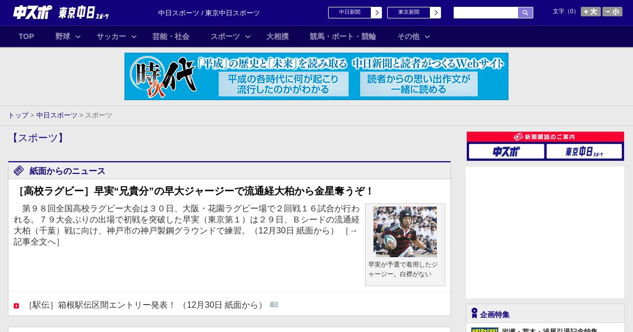Decrease text size with 小 button

pos(612,12)
